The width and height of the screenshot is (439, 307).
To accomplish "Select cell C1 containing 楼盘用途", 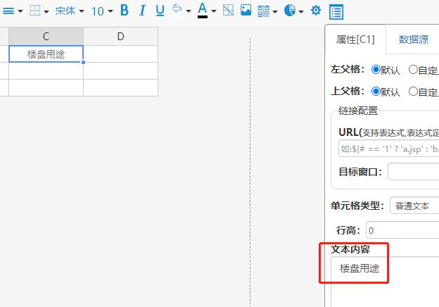I will point(46,54).
